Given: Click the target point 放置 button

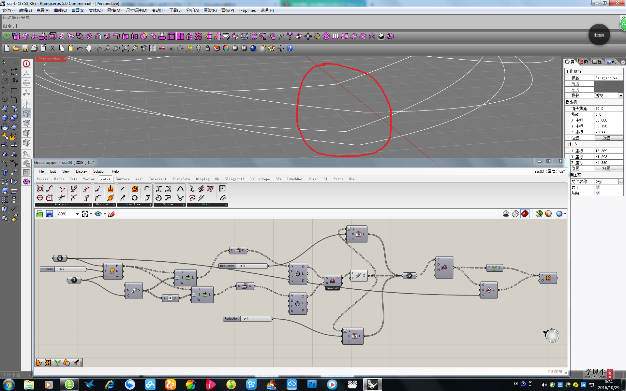Looking at the screenshot, I should 608,168.
